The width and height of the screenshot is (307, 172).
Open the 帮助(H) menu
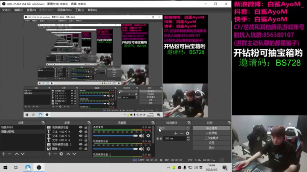(92, 10)
